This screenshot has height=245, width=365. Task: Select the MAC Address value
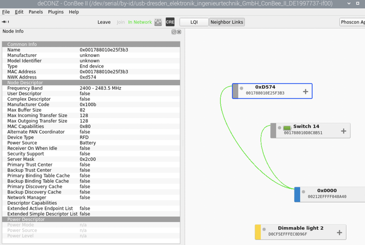click(104, 72)
